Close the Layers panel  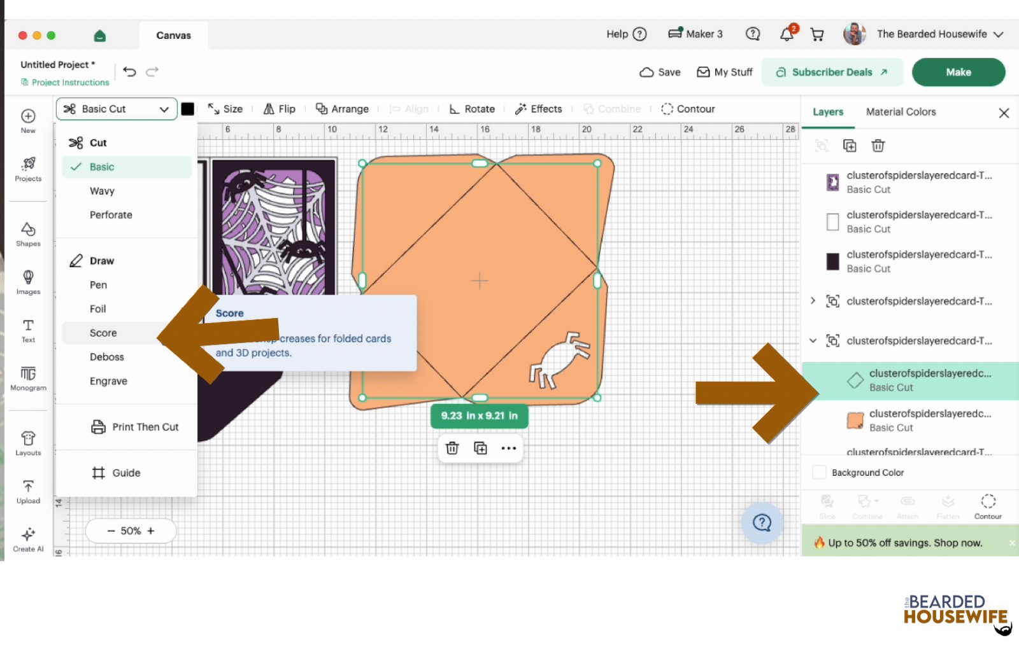(1004, 113)
